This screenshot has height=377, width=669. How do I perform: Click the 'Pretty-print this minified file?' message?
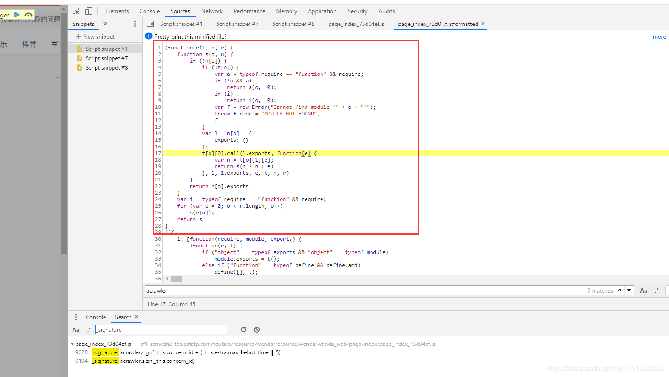[190, 37]
